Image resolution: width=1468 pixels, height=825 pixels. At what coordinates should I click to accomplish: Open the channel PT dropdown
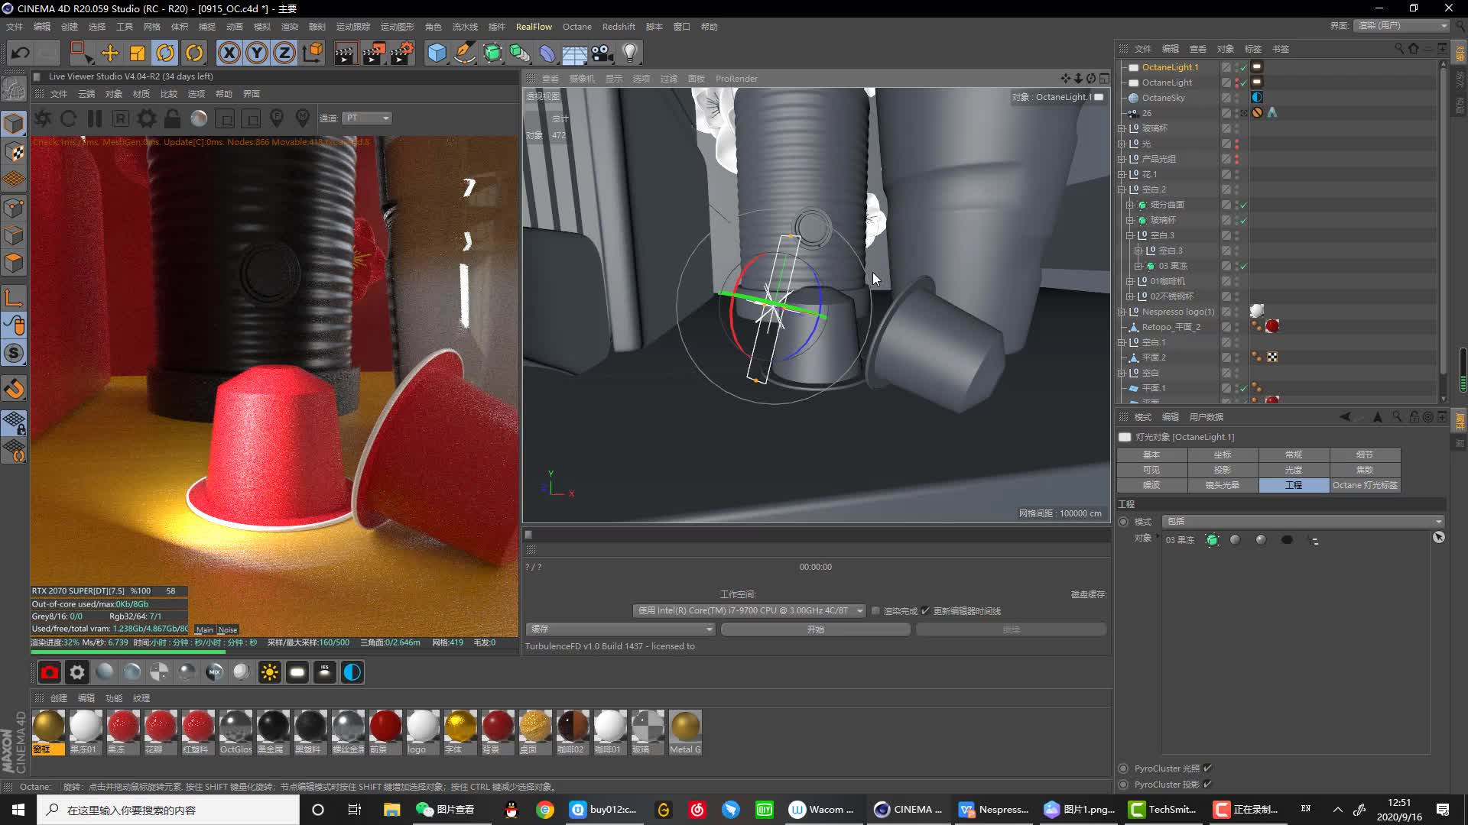[367, 118]
